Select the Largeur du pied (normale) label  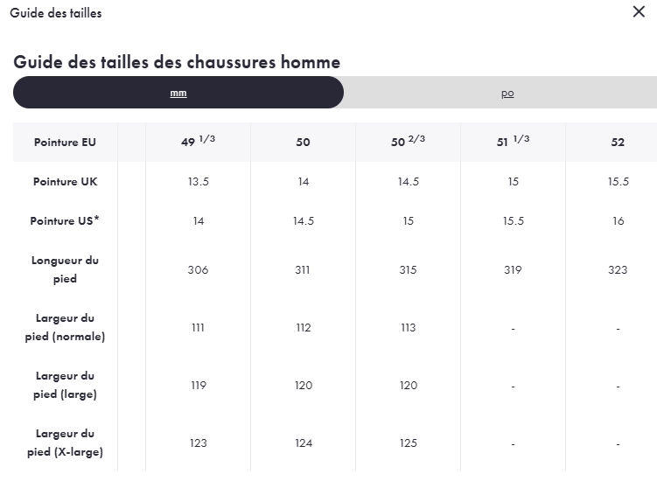coord(65,327)
